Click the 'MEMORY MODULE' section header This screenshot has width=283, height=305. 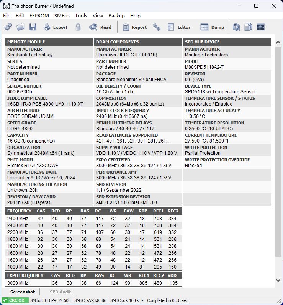(x=49, y=42)
